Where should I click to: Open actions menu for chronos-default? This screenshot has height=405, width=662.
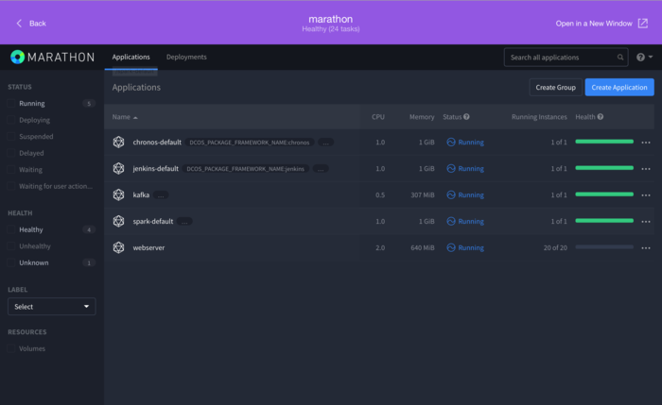[x=646, y=143]
